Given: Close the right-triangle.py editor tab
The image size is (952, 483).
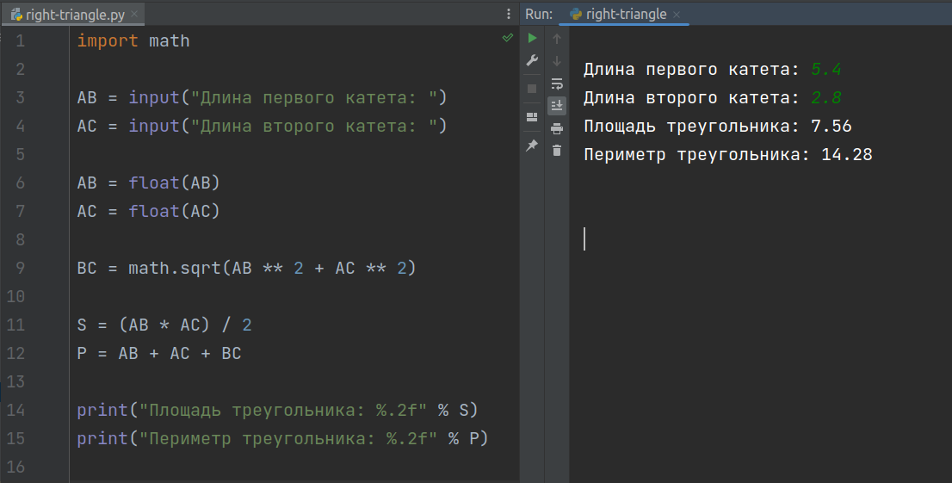Looking at the screenshot, I should coord(134,15).
